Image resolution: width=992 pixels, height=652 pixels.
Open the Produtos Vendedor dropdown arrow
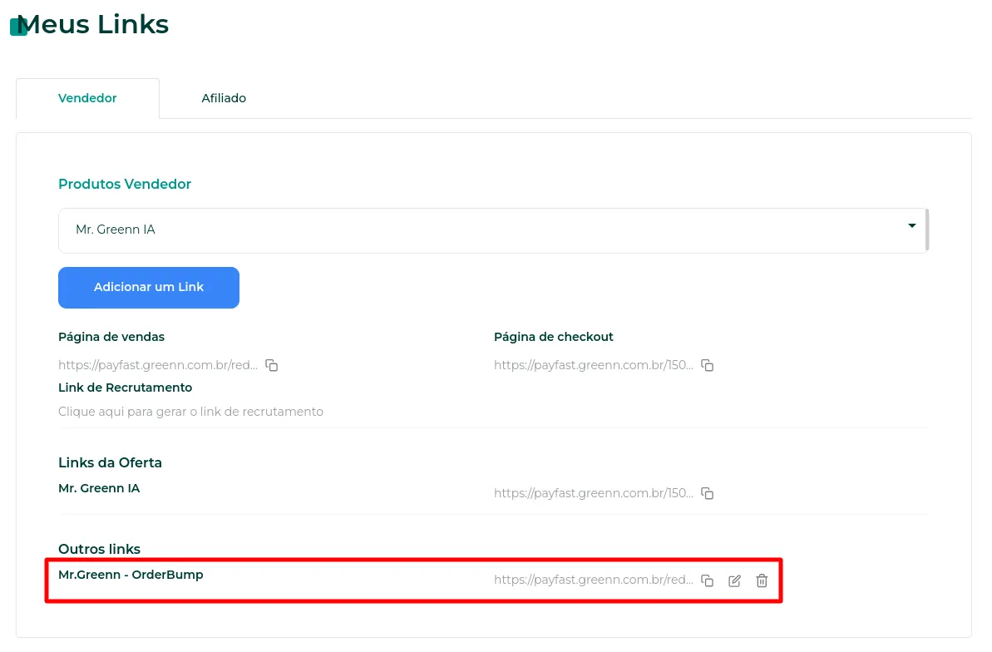point(911,226)
